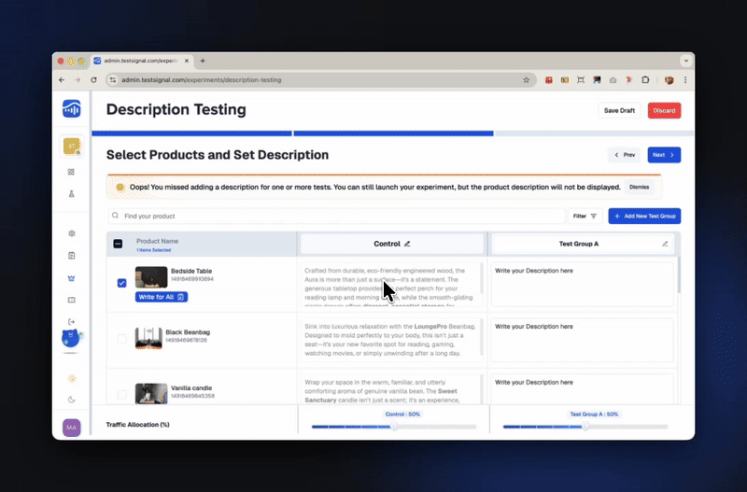
Task: Switch to dark mode moon icon
Action: point(72,400)
